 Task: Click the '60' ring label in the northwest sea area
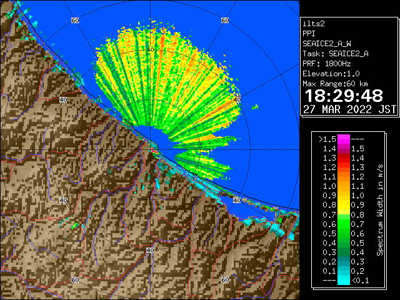(75, 21)
